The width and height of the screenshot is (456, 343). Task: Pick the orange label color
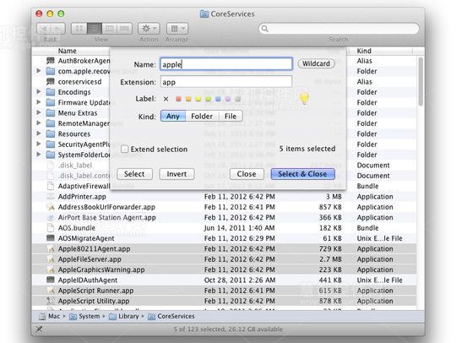click(188, 99)
